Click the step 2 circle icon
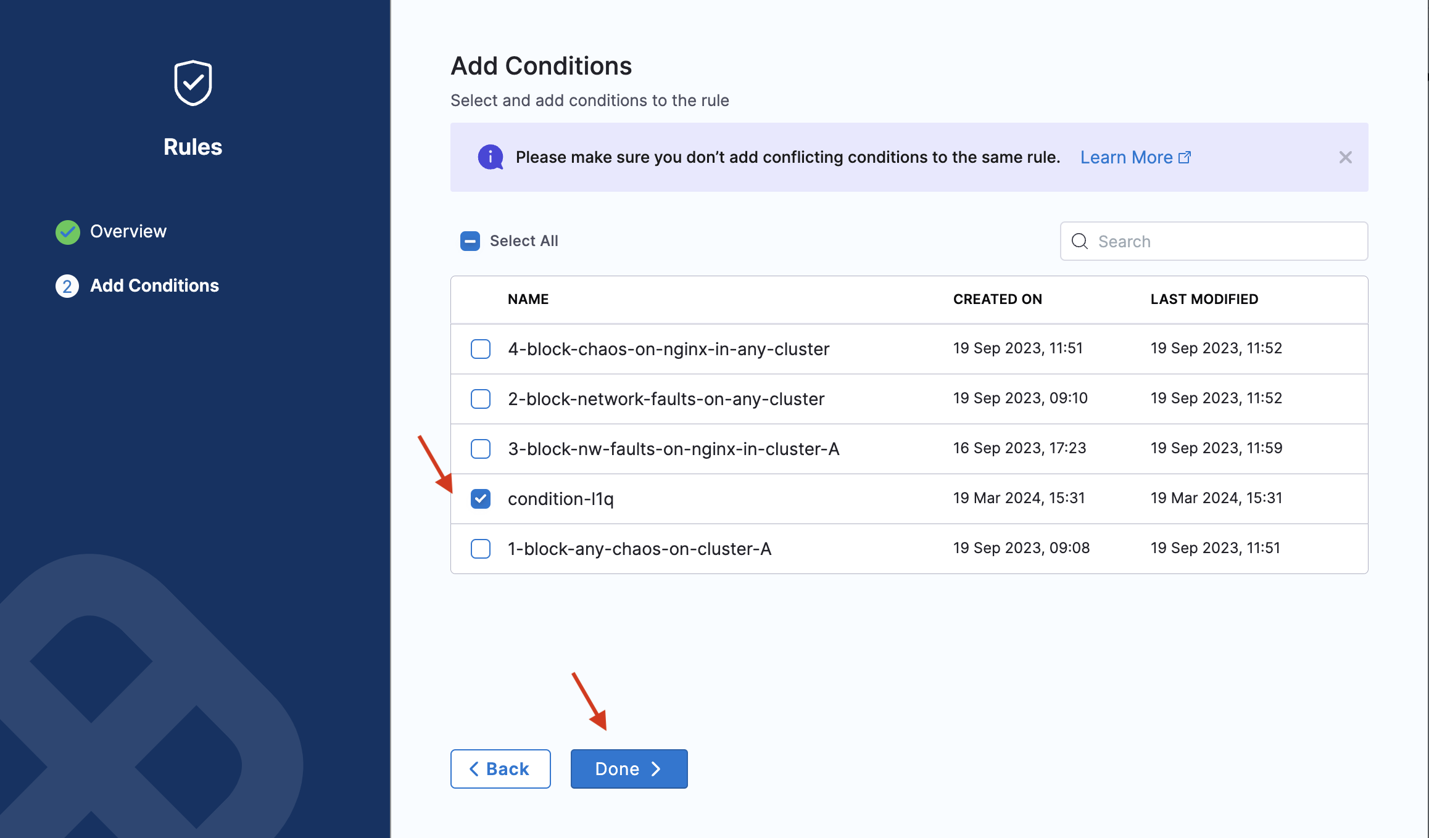Image resolution: width=1429 pixels, height=838 pixels. click(67, 286)
